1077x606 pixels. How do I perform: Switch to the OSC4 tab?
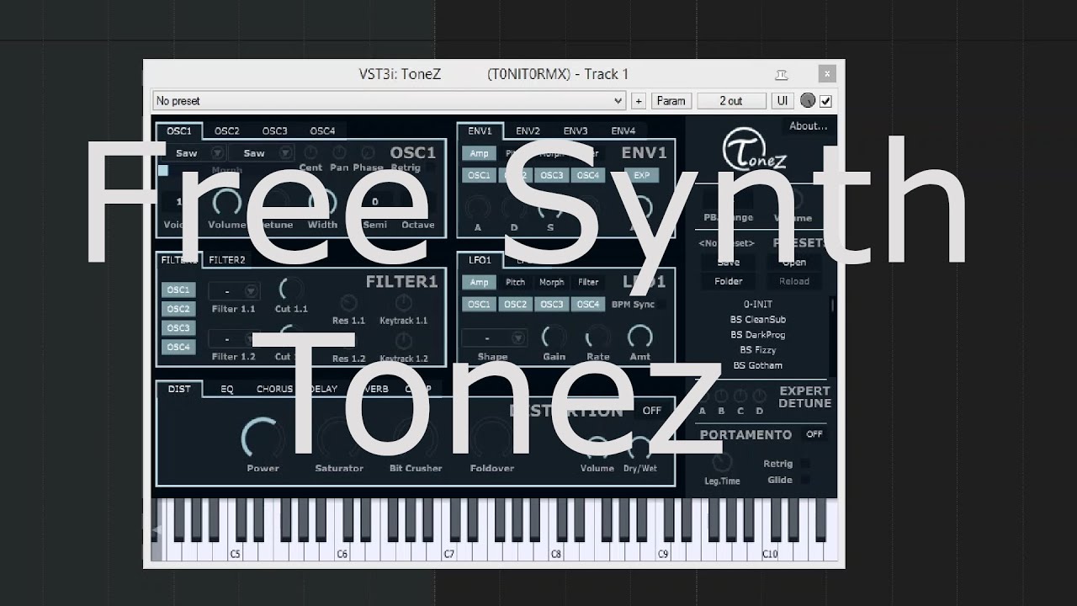[322, 131]
